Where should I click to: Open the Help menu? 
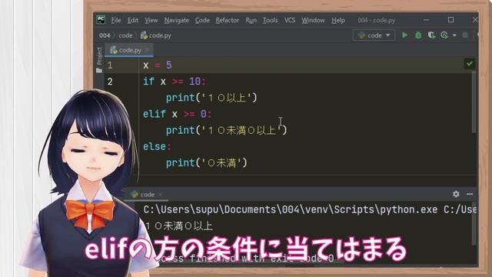point(338,21)
